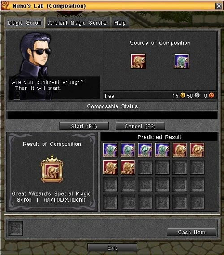Start the composition with the Start (F1) button
Viewport: 224px width, 255px height.
click(x=84, y=126)
